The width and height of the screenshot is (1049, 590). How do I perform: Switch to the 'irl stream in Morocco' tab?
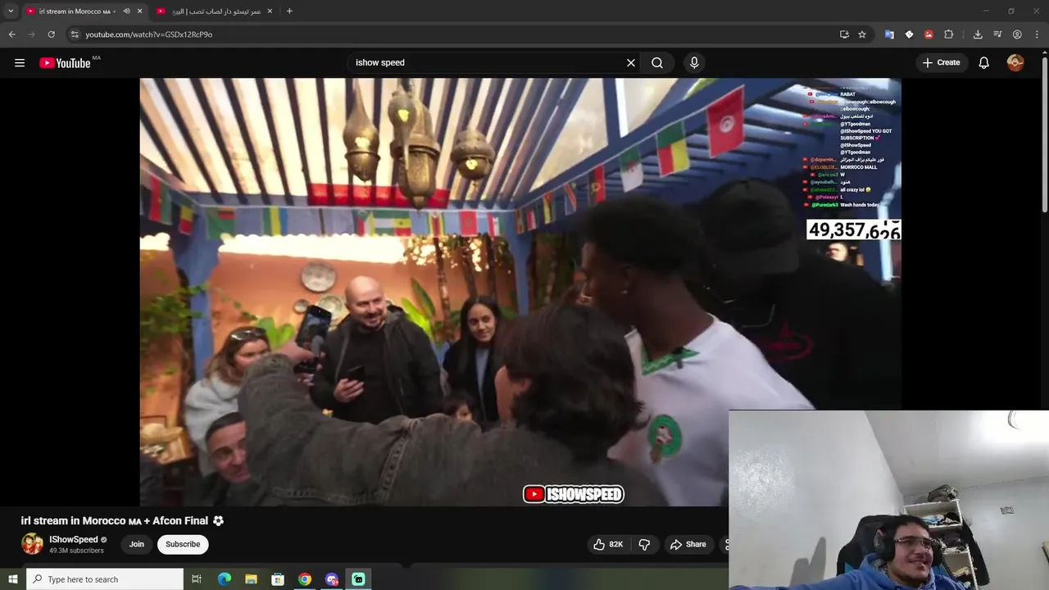[78, 11]
